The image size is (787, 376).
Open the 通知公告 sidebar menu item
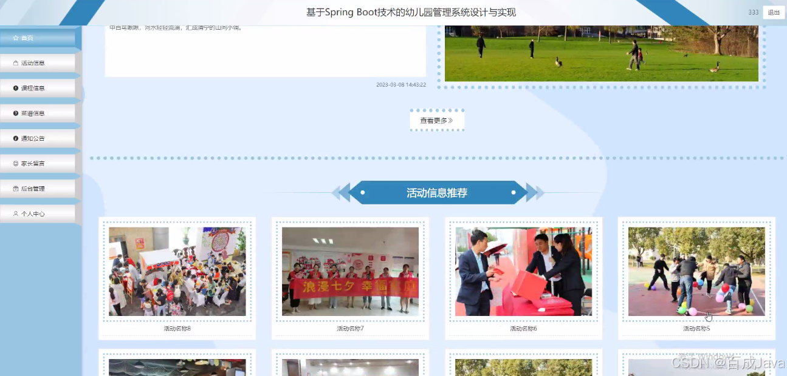pyautogui.click(x=38, y=138)
